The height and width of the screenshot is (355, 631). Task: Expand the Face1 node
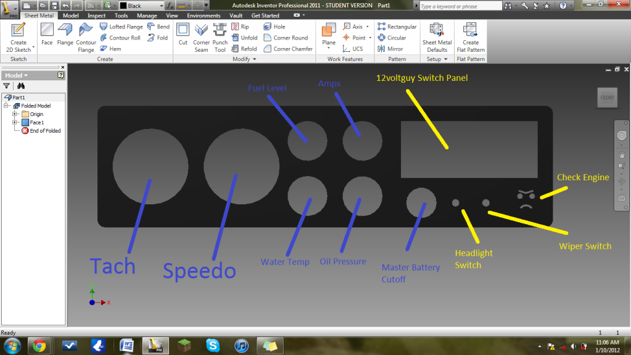[14, 122]
